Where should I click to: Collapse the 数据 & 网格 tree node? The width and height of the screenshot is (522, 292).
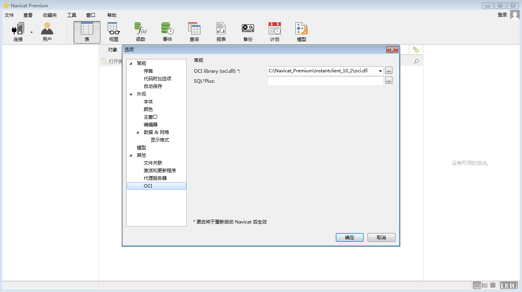[138, 132]
